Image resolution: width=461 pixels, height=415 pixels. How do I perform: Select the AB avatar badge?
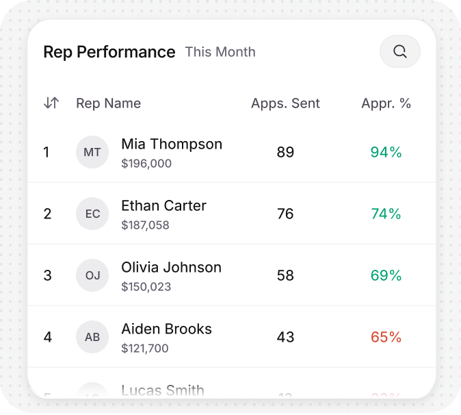92,337
